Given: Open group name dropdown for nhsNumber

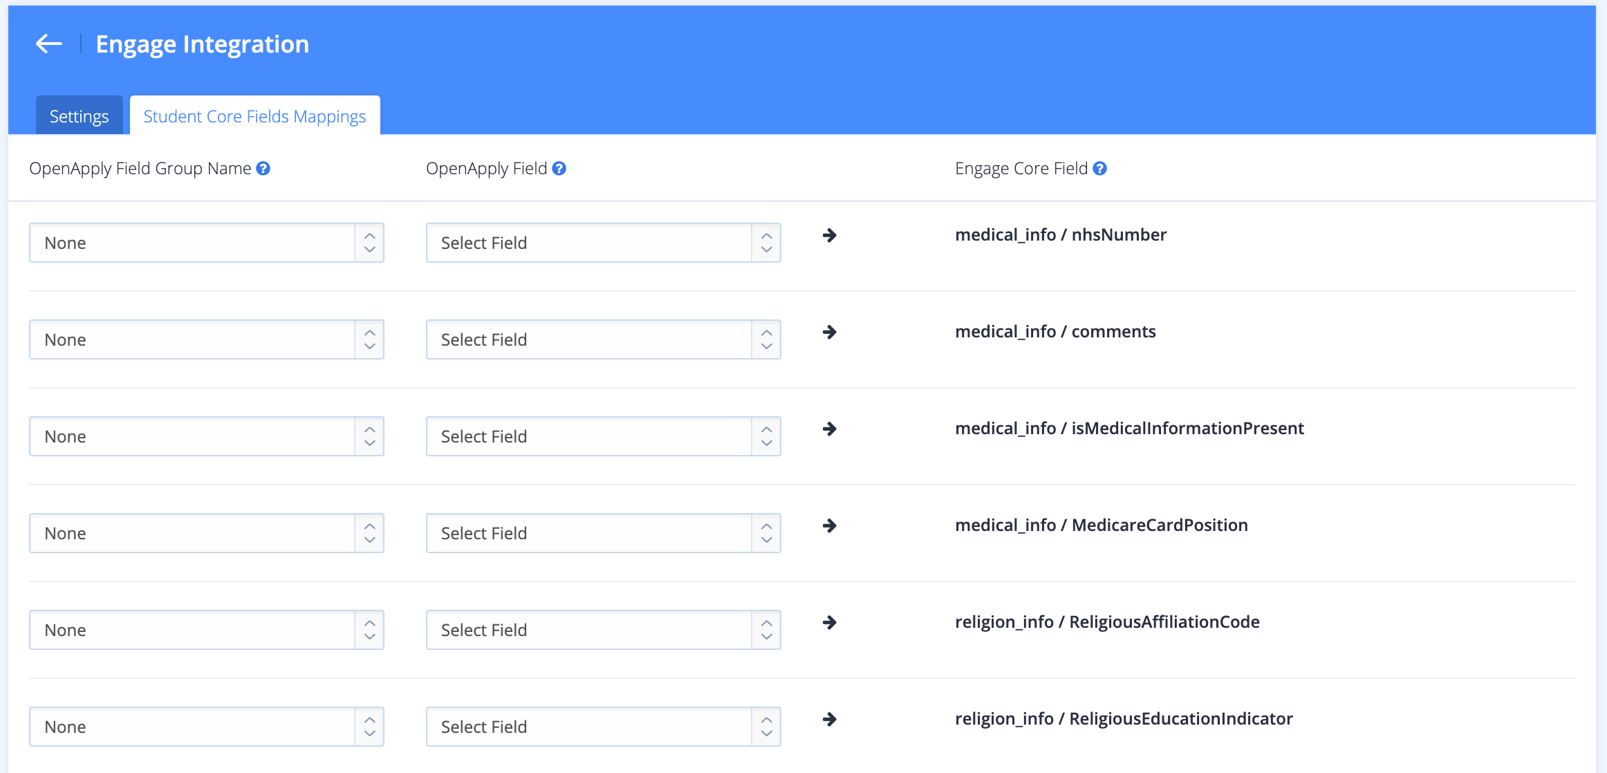Looking at the screenshot, I should point(206,243).
